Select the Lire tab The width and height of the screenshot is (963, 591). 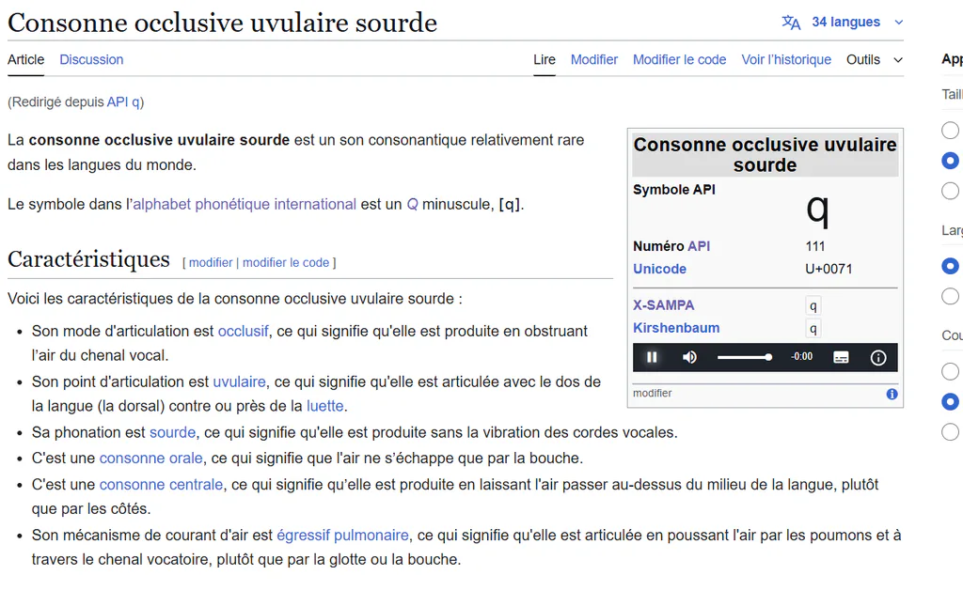pyautogui.click(x=545, y=59)
